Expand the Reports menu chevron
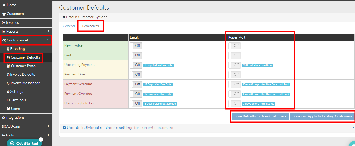This screenshot has height=146, width=355. (48, 32)
